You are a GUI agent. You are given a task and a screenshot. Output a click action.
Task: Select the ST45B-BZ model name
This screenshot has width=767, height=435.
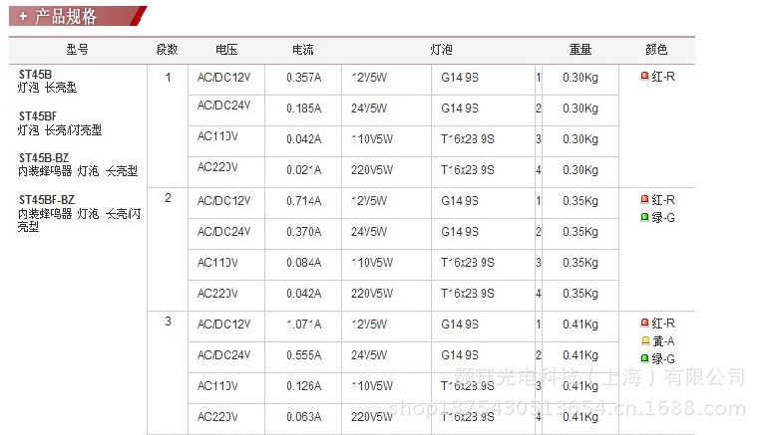(x=44, y=157)
